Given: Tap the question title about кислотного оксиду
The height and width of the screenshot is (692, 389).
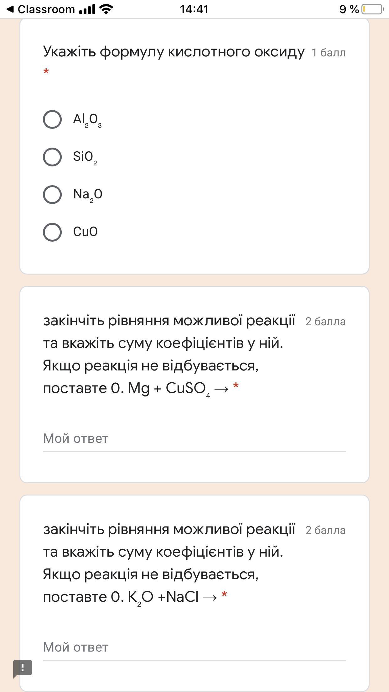Looking at the screenshot, I should [x=174, y=52].
